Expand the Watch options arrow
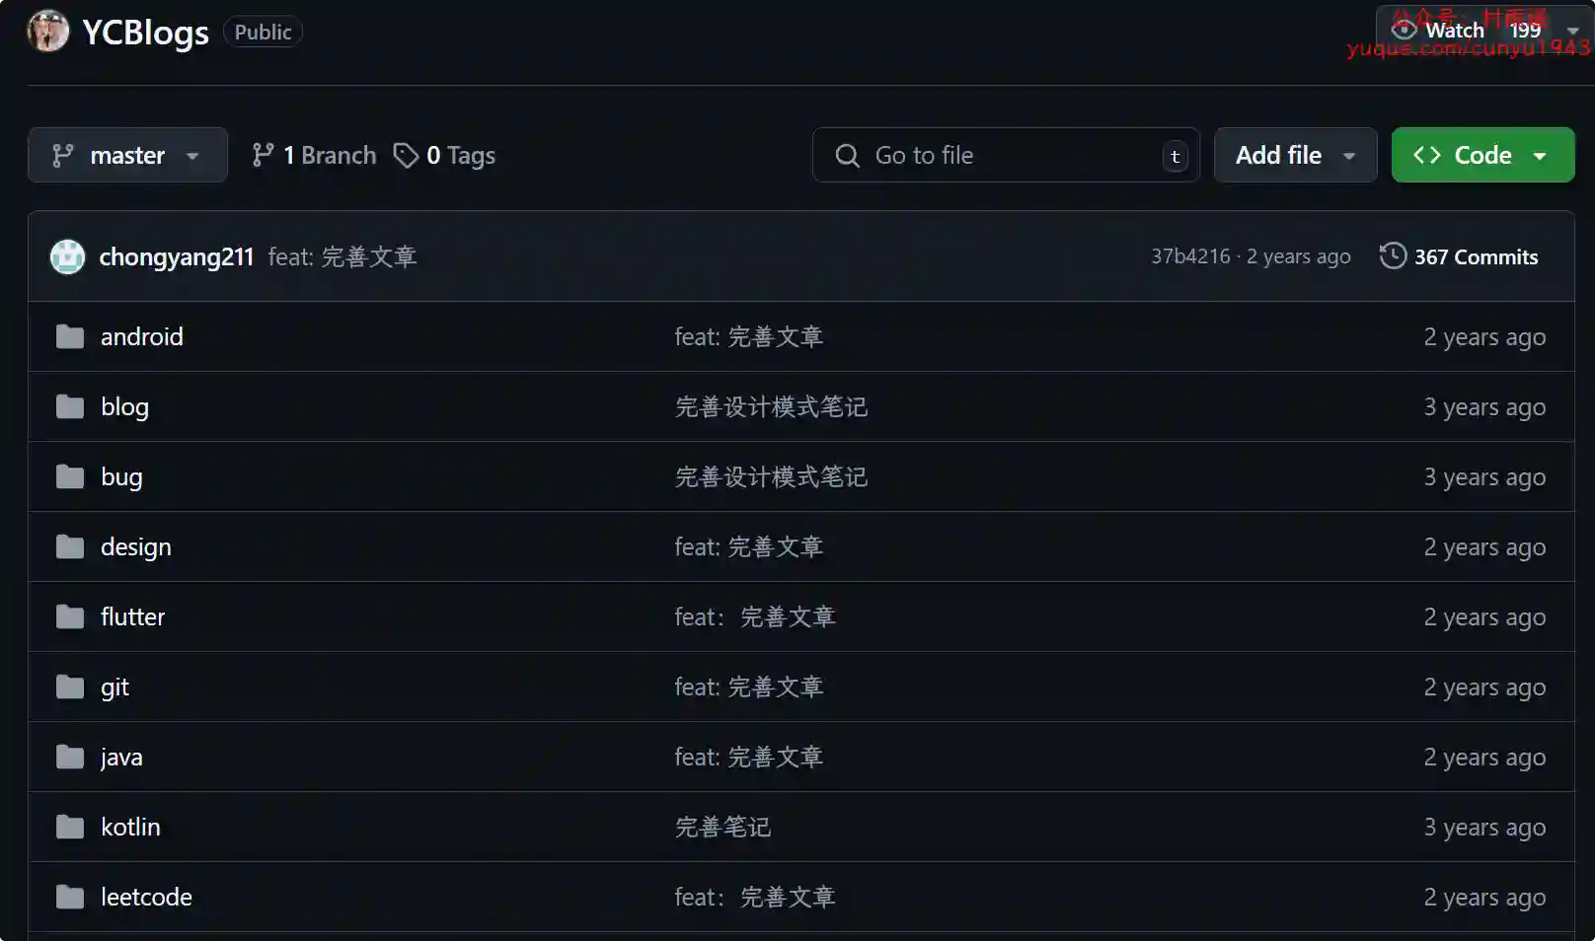This screenshot has width=1595, height=941. (1573, 31)
